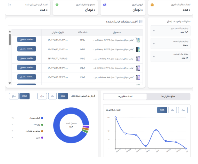This screenshot has width=198, height=164.
Task: Select سال range on the orders line chart
Action: pos(183,110)
